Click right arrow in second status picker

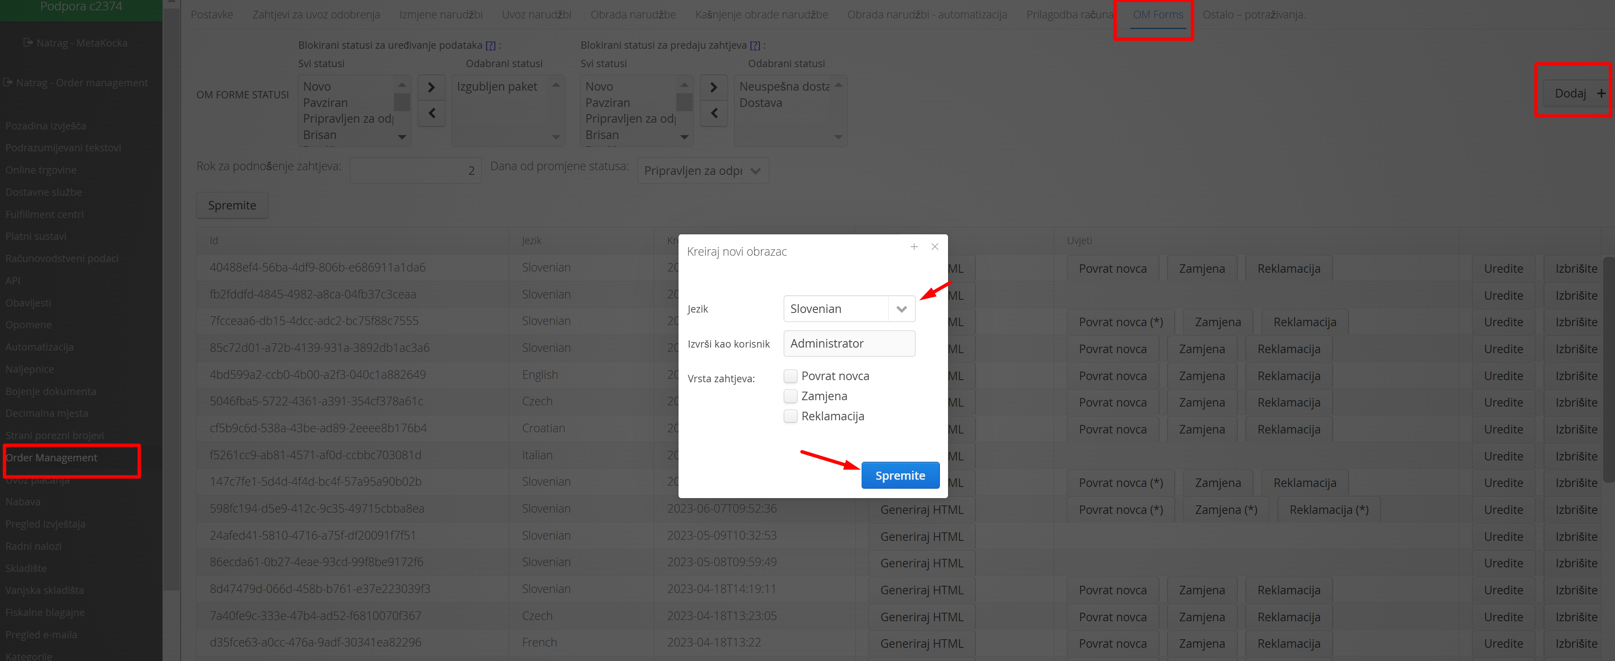pyautogui.click(x=714, y=88)
